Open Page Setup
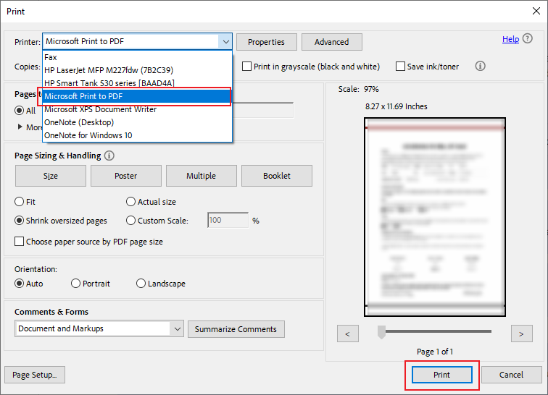This screenshot has width=548, height=395. click(35, 375)
